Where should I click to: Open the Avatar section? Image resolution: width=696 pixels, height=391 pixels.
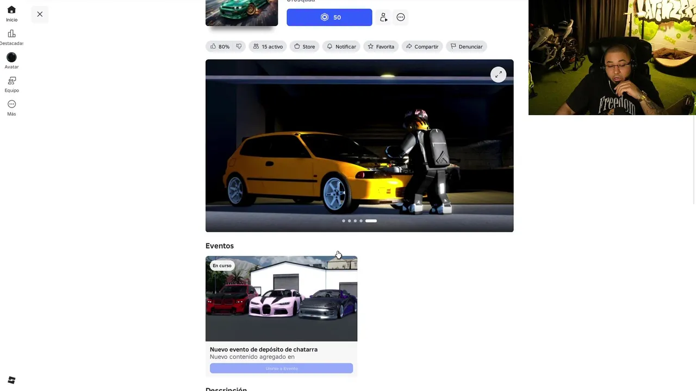click(x=11, y=61)
